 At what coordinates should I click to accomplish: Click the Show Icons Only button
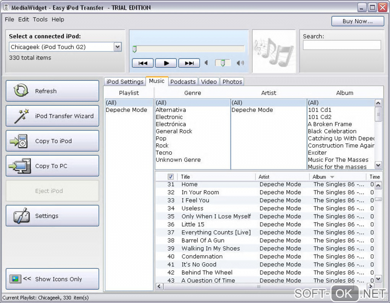pos(52,279)
